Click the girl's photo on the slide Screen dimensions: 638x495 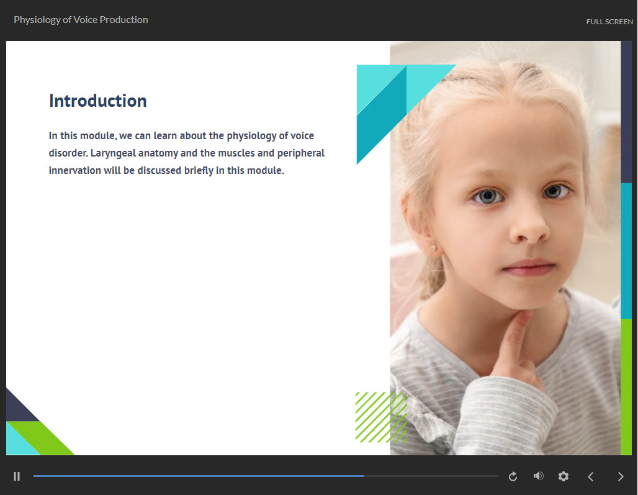[505, 248]
